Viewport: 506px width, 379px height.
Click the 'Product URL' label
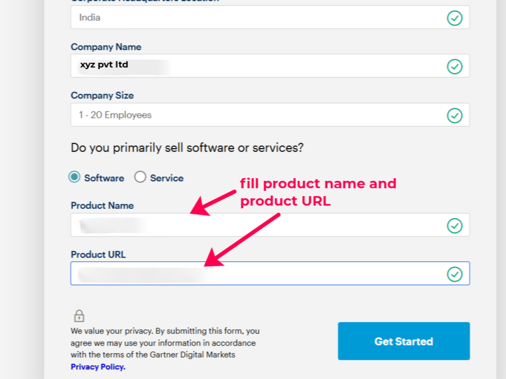pyautogui.click(x=99, y=254)
